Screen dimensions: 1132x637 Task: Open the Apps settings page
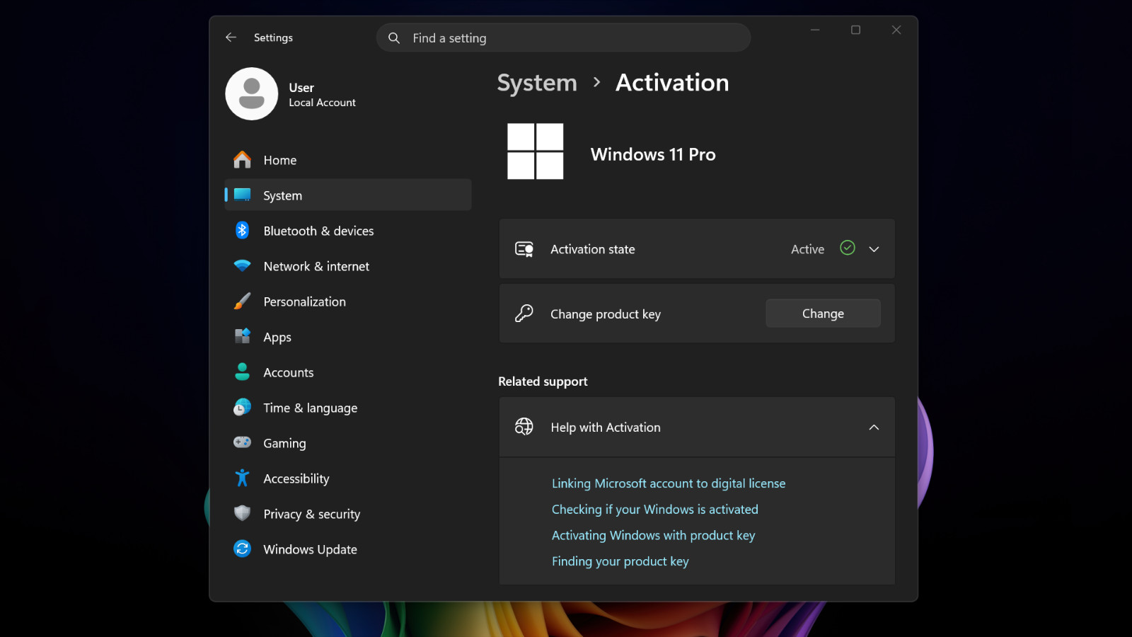[348, 337]
